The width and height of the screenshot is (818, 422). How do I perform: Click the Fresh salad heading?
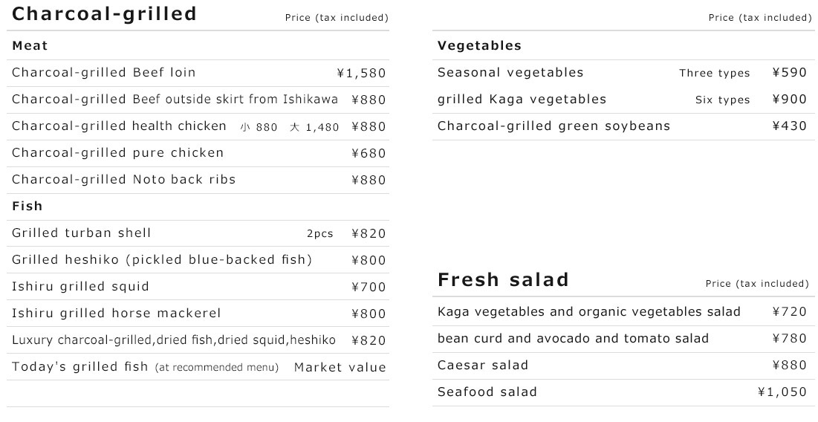tap(503, 280)
